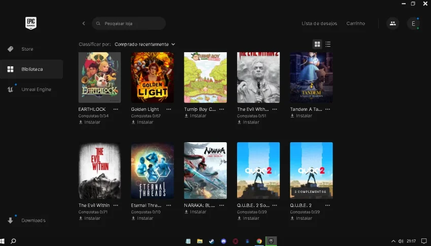Open more options for Eternal Thre...
Viewport: 431px width, 246px height.
tap(169, 206)
